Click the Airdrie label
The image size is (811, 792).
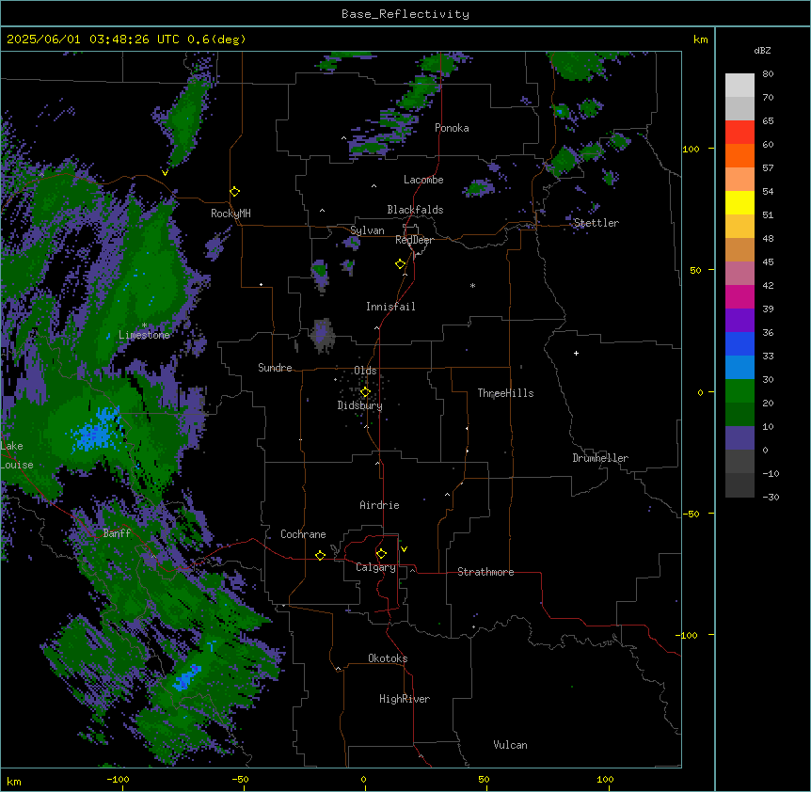point(379,505)
